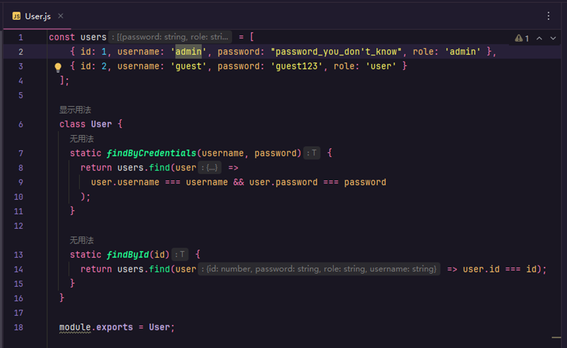567x348 pixels.
Task: Click the warning triangle inspection indicator
Action: 518,38
